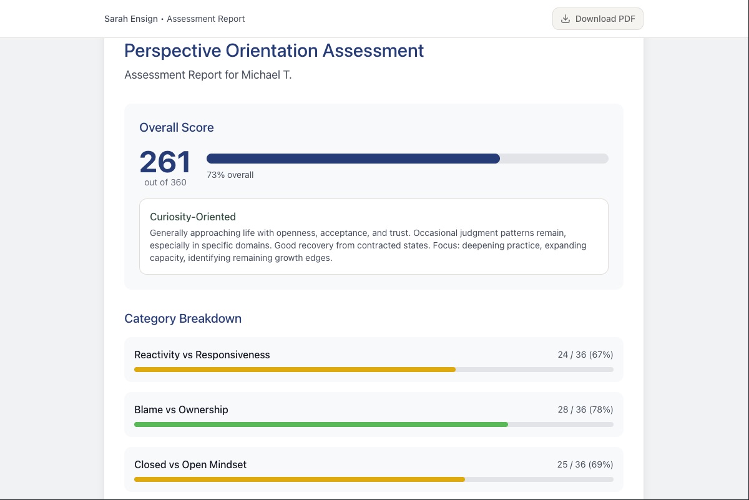This screenshot has width=749, height=500.
Task: Click the Assessment Report breadcrumb label
Action: coord(206,19)
